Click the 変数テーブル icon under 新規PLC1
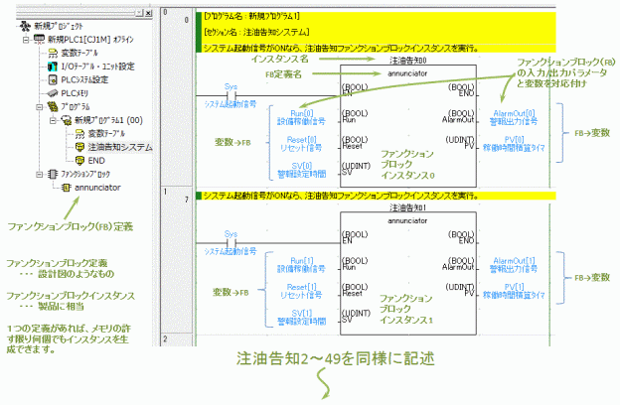The height and width of the screenshot is (405, 620). 53,53
